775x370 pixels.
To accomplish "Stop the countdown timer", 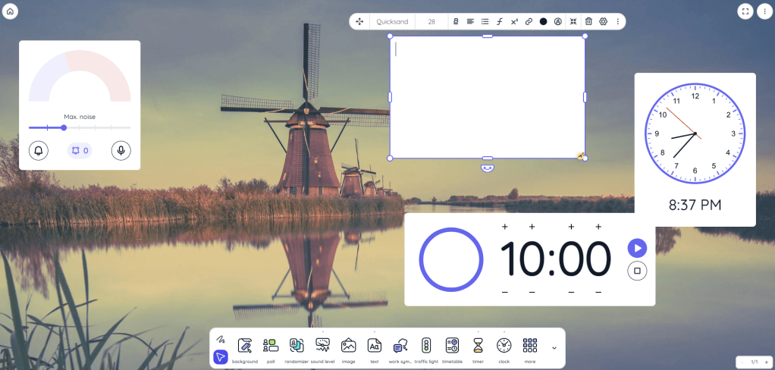I will pyautogui.click(x=637, y=271).
